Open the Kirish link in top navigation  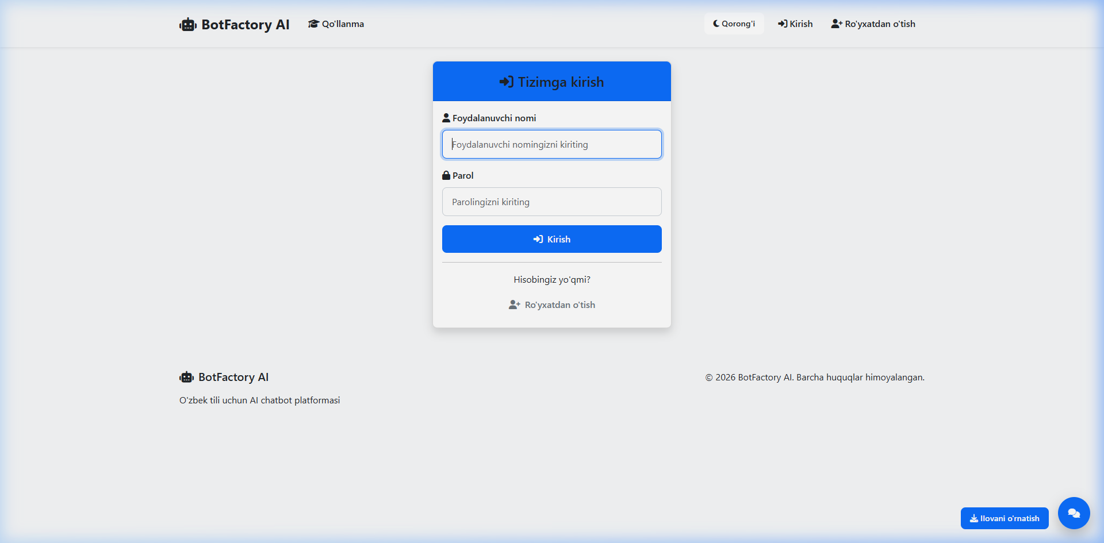pyautogui.click(x=795, y=24)
